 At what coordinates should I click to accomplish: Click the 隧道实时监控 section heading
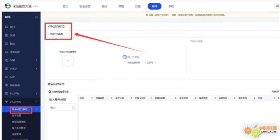pos(56,84)
